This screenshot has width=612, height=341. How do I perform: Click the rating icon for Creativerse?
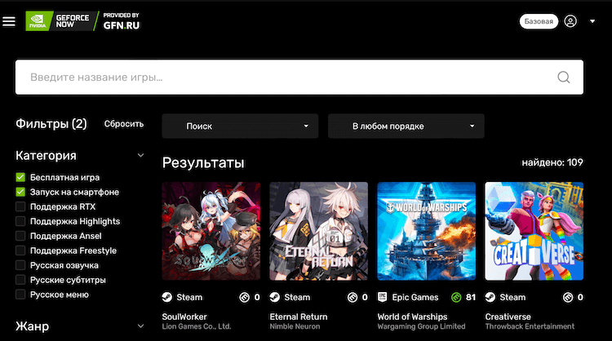(x=568, y=298)
